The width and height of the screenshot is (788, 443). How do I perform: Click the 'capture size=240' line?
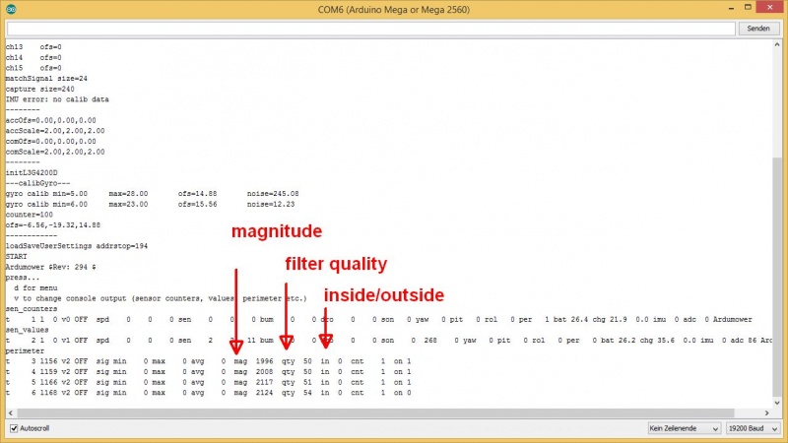coord(39,89)
